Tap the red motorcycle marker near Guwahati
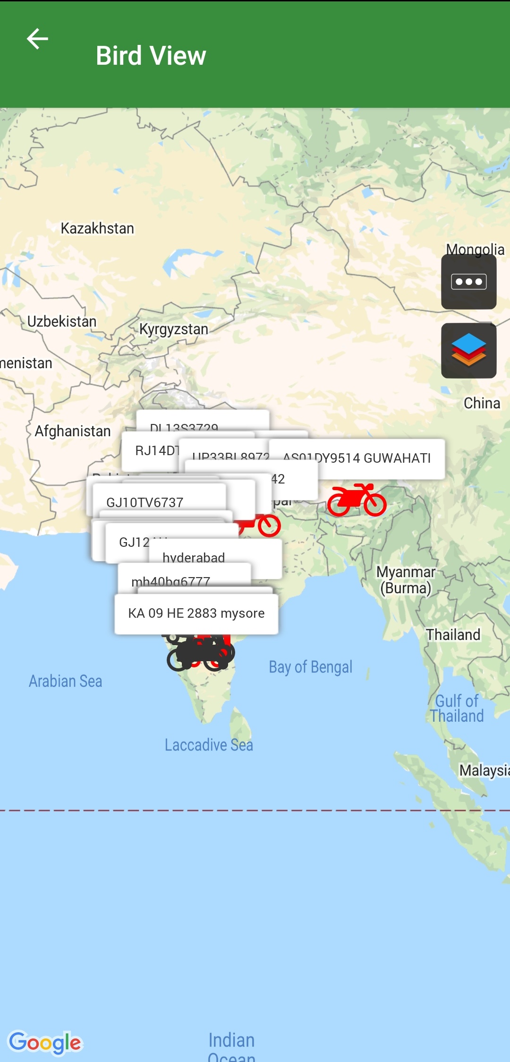 [x=357, y=500]
